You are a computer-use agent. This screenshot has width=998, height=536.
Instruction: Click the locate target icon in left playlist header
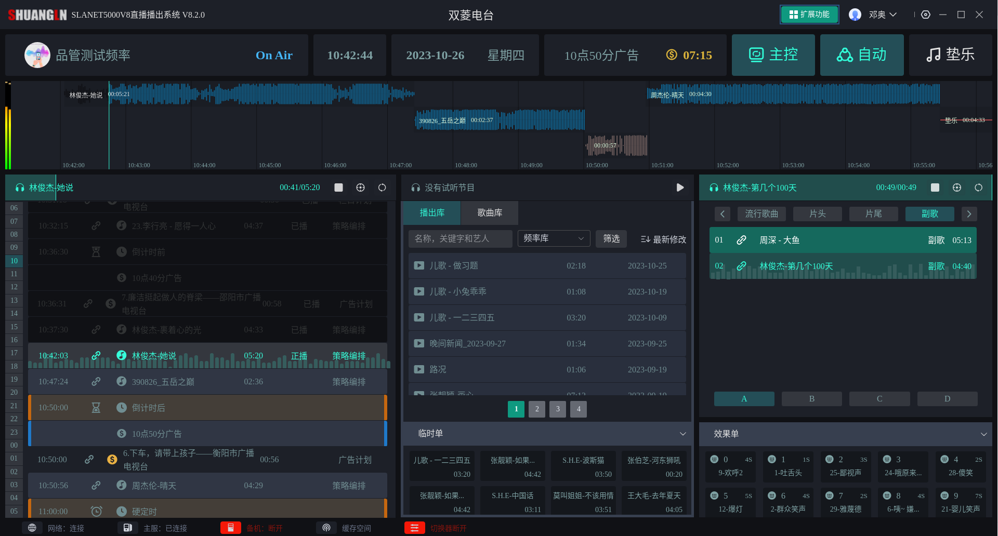click(360, 187)
